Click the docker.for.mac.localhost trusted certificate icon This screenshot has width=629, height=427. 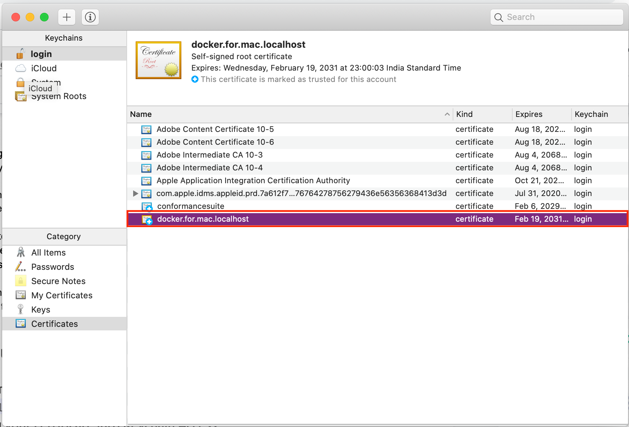147,220
